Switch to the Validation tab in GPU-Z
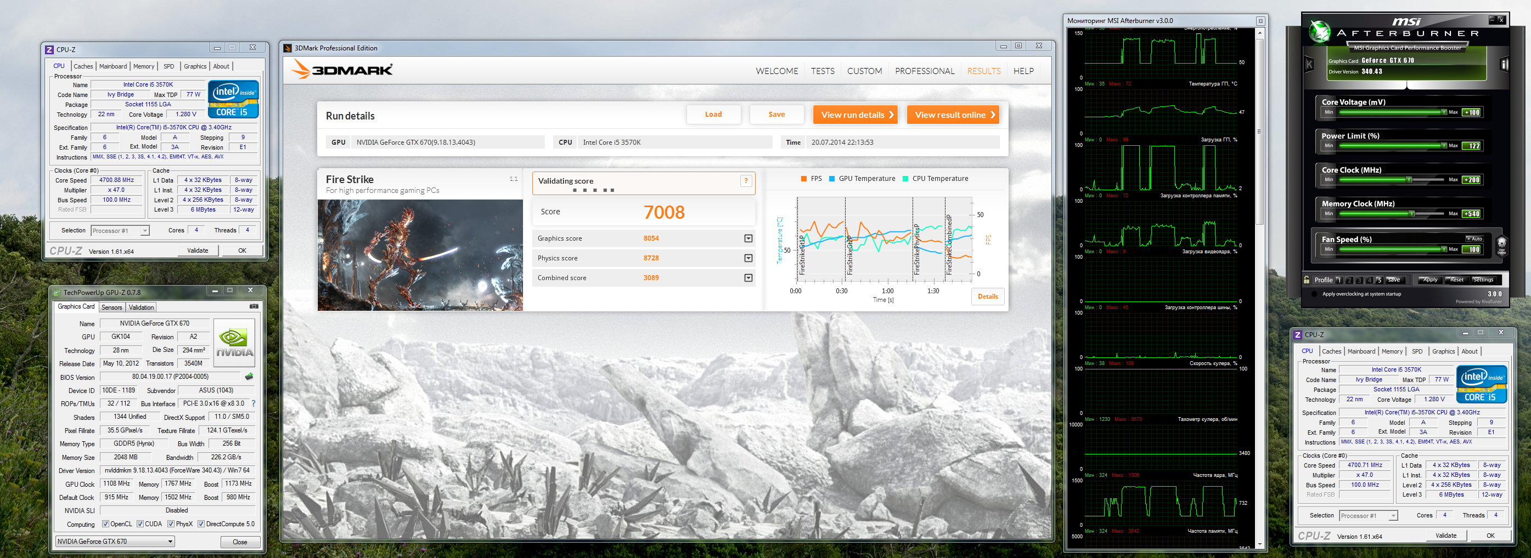1531x558 pixels. (x=142, y=308)
